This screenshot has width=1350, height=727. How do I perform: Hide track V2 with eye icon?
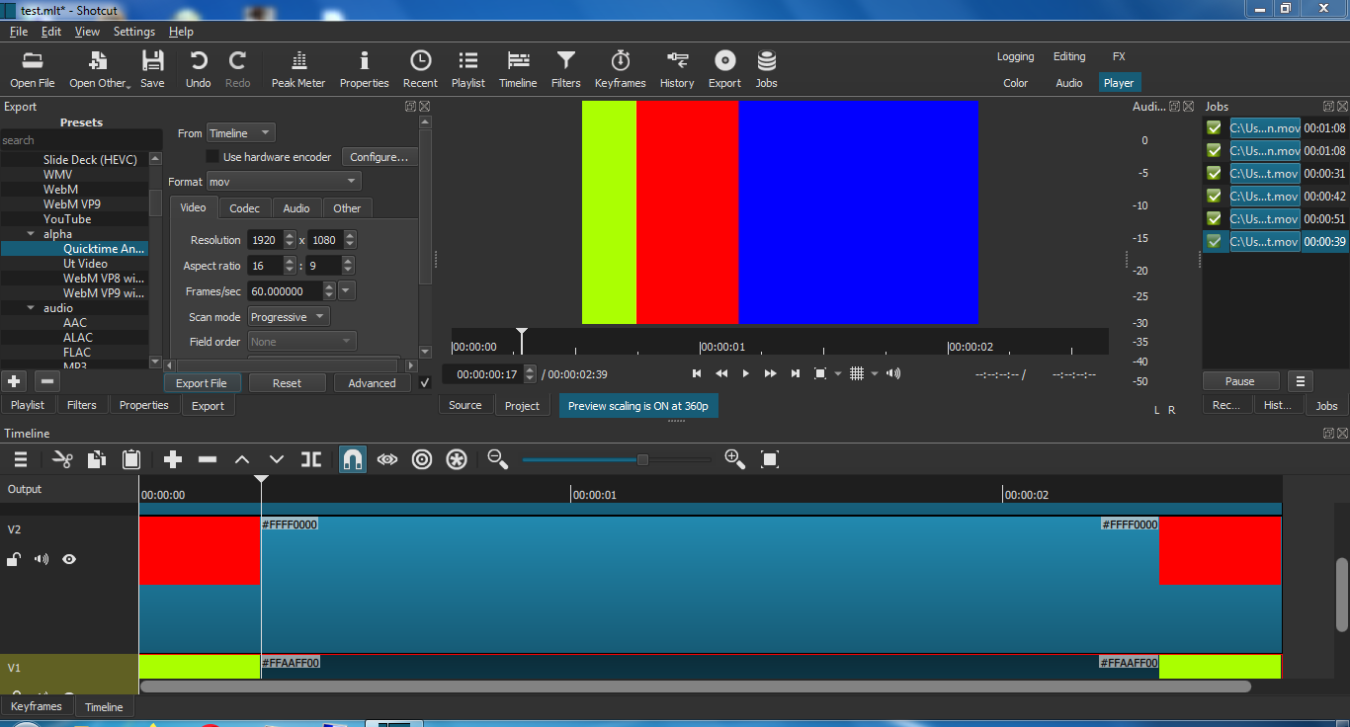pos(69,559)
